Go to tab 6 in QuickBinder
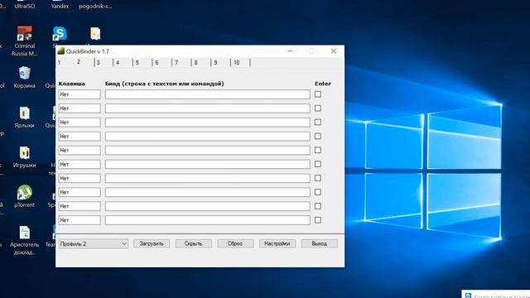 point(157,63)
